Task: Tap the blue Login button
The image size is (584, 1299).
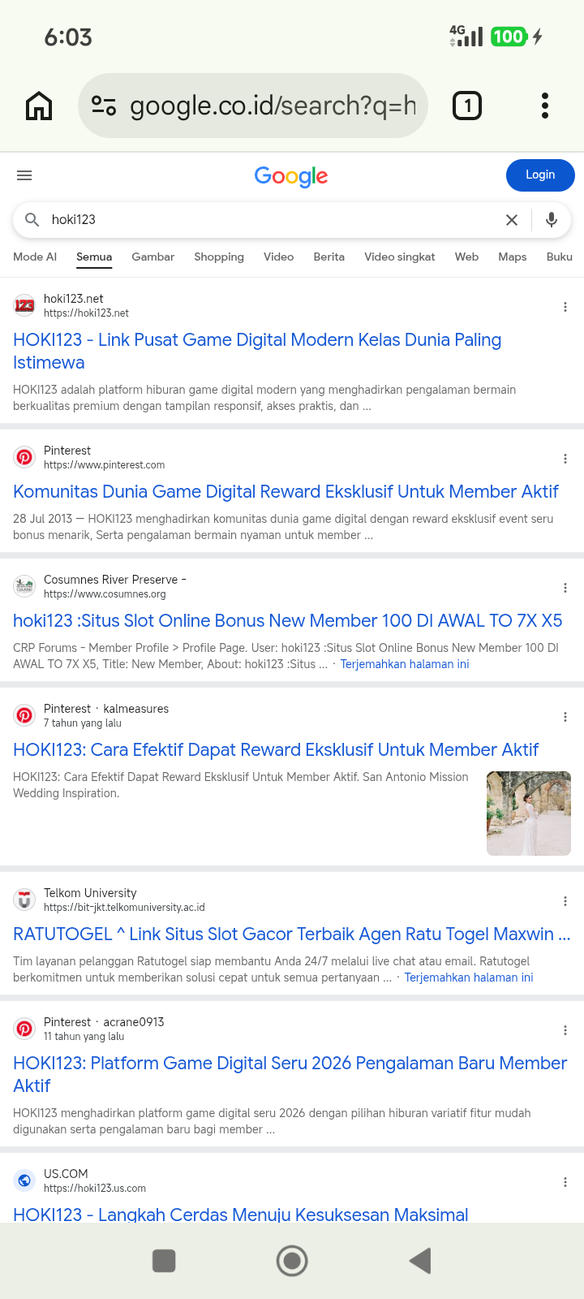Action: (x=540, y=175)
